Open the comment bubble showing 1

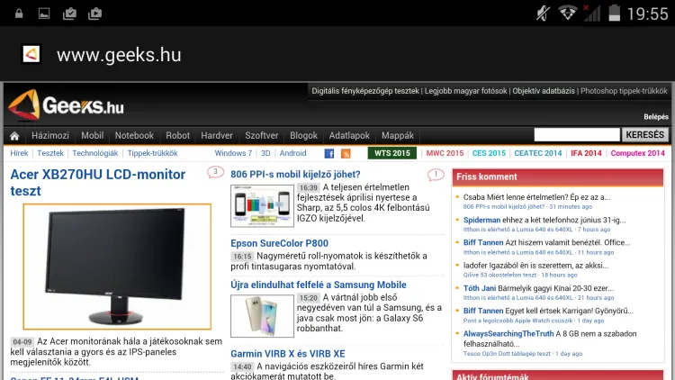(436, 175)
